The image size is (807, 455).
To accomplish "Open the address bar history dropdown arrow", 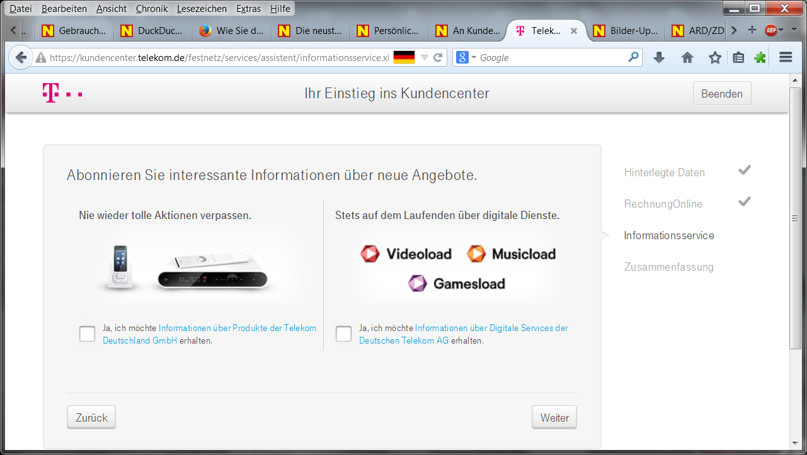I will pos(424,58).
